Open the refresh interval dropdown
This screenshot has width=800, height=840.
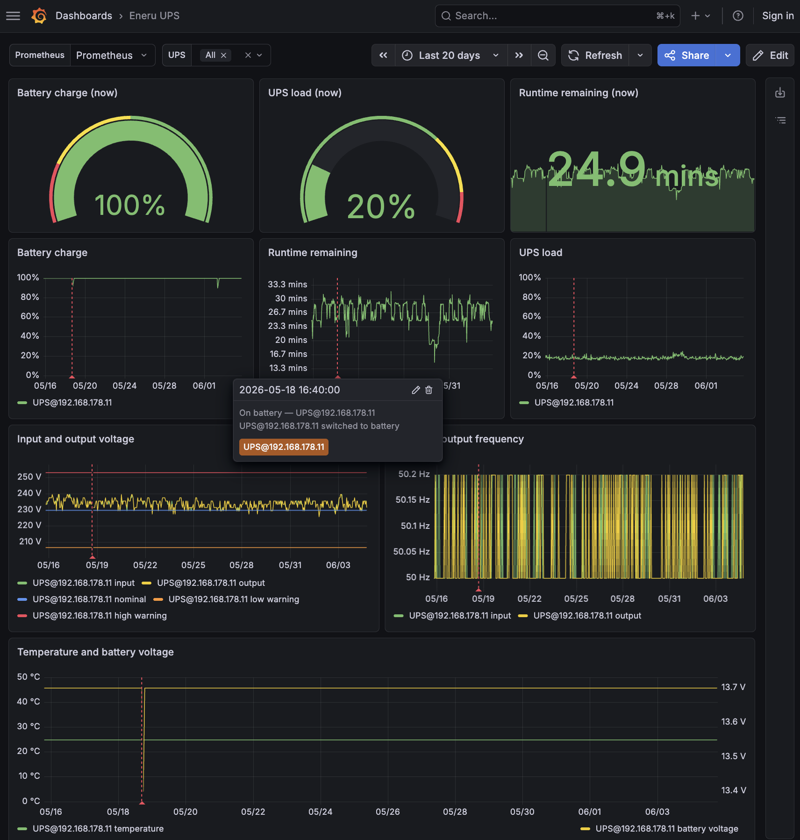pyautogui.click(x=640, y=55)
